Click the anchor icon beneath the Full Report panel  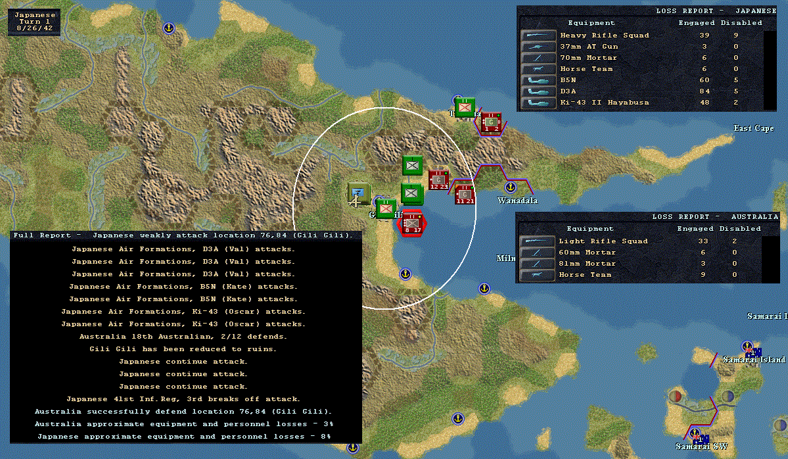(353, 447)
